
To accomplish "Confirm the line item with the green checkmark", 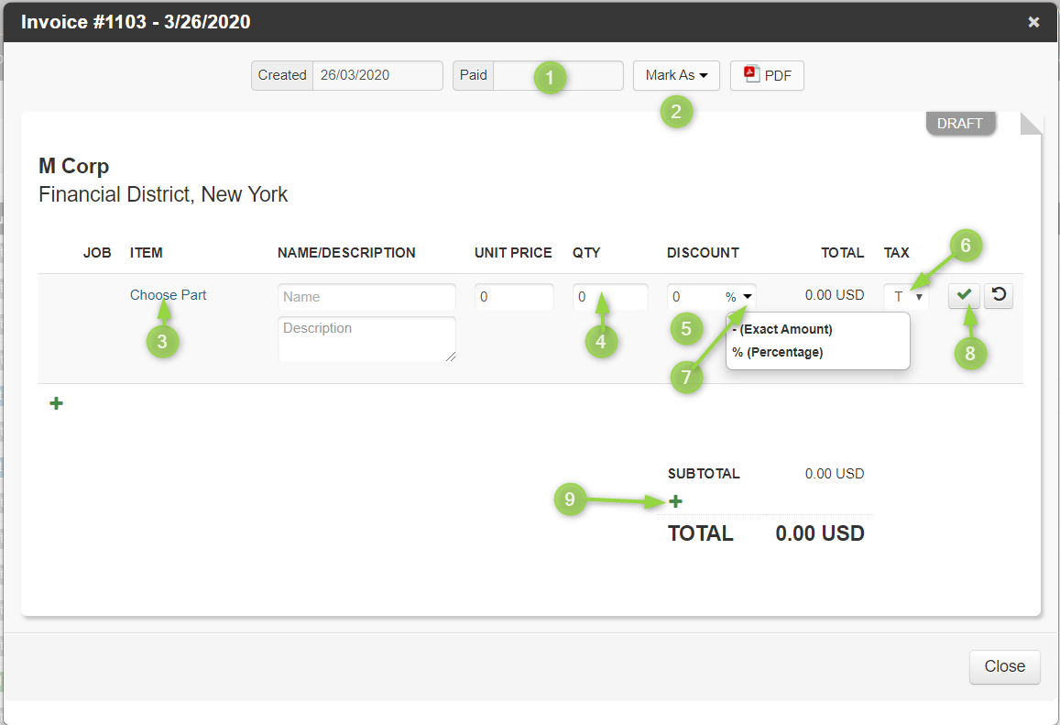I will point(963,295).
